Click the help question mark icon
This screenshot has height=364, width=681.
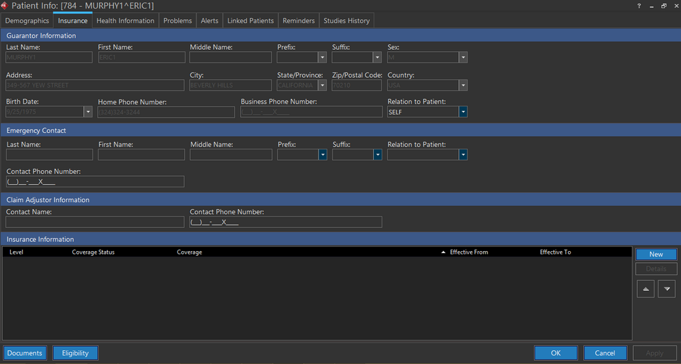[x=639, y=6]
